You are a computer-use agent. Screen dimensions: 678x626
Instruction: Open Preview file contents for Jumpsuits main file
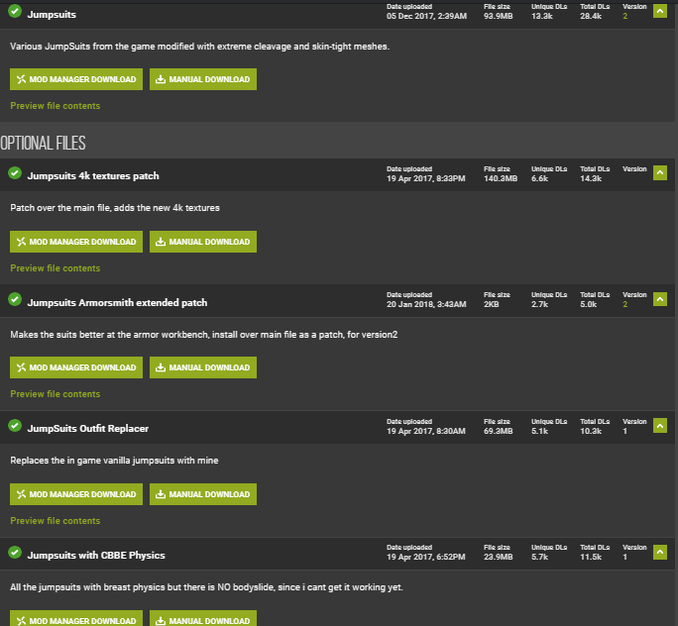[56, 106]
